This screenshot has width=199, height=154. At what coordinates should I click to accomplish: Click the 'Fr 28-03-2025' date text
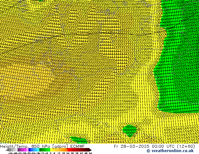[x=131, y=146]
